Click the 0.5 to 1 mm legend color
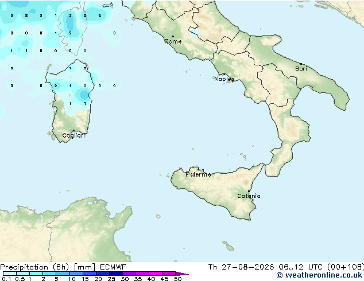 pyautogui.click(x=23, y=274)
